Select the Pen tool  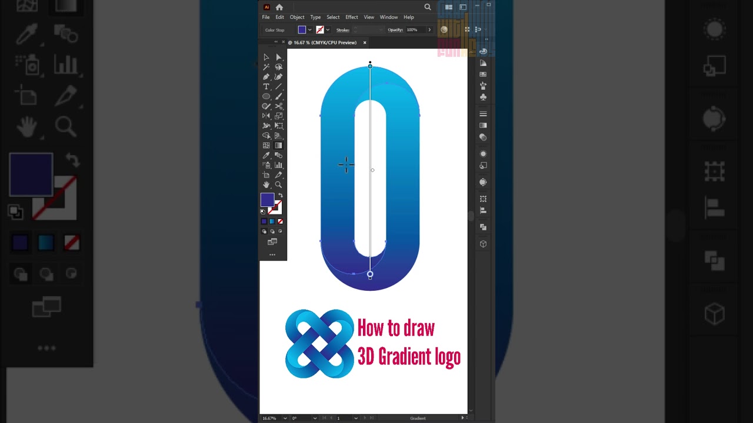point(266,77)
